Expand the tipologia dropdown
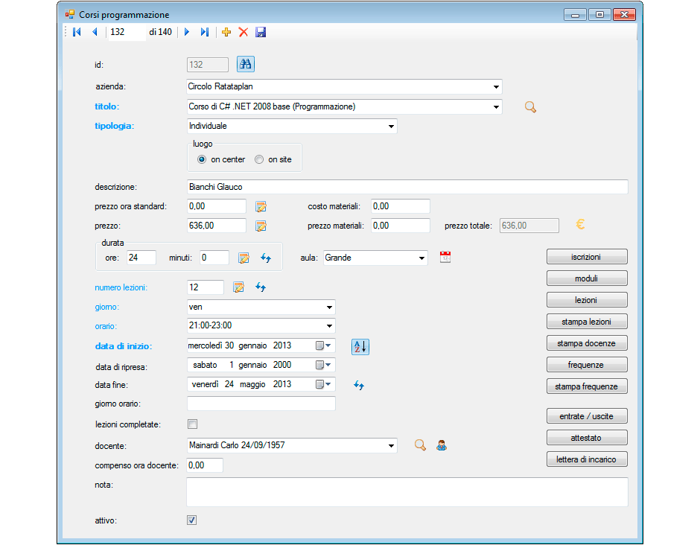The width and height of the screenshot is (700, 545). click(391, 127)
